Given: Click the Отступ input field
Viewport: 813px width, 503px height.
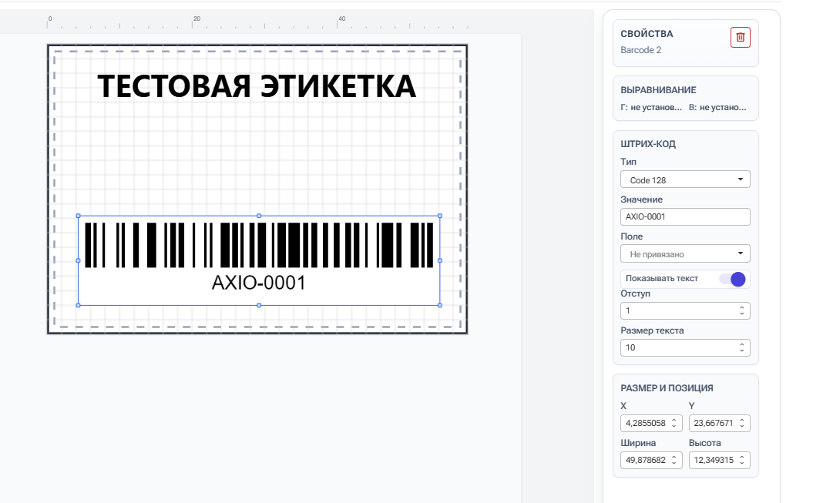Looking at the screenshot, I should pyautogui.click(x=685, y=311).
